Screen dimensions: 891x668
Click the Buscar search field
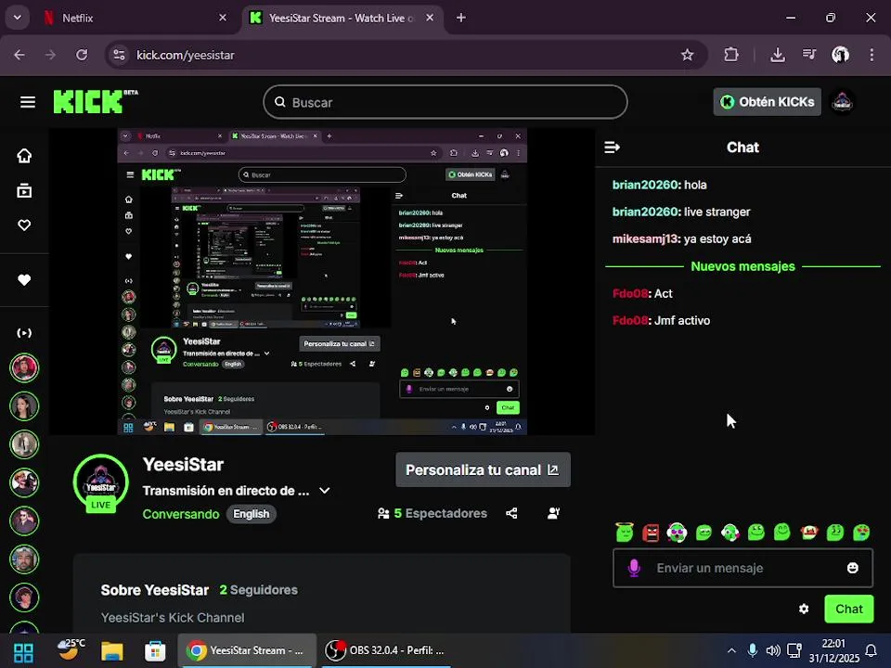coord(445,102)
